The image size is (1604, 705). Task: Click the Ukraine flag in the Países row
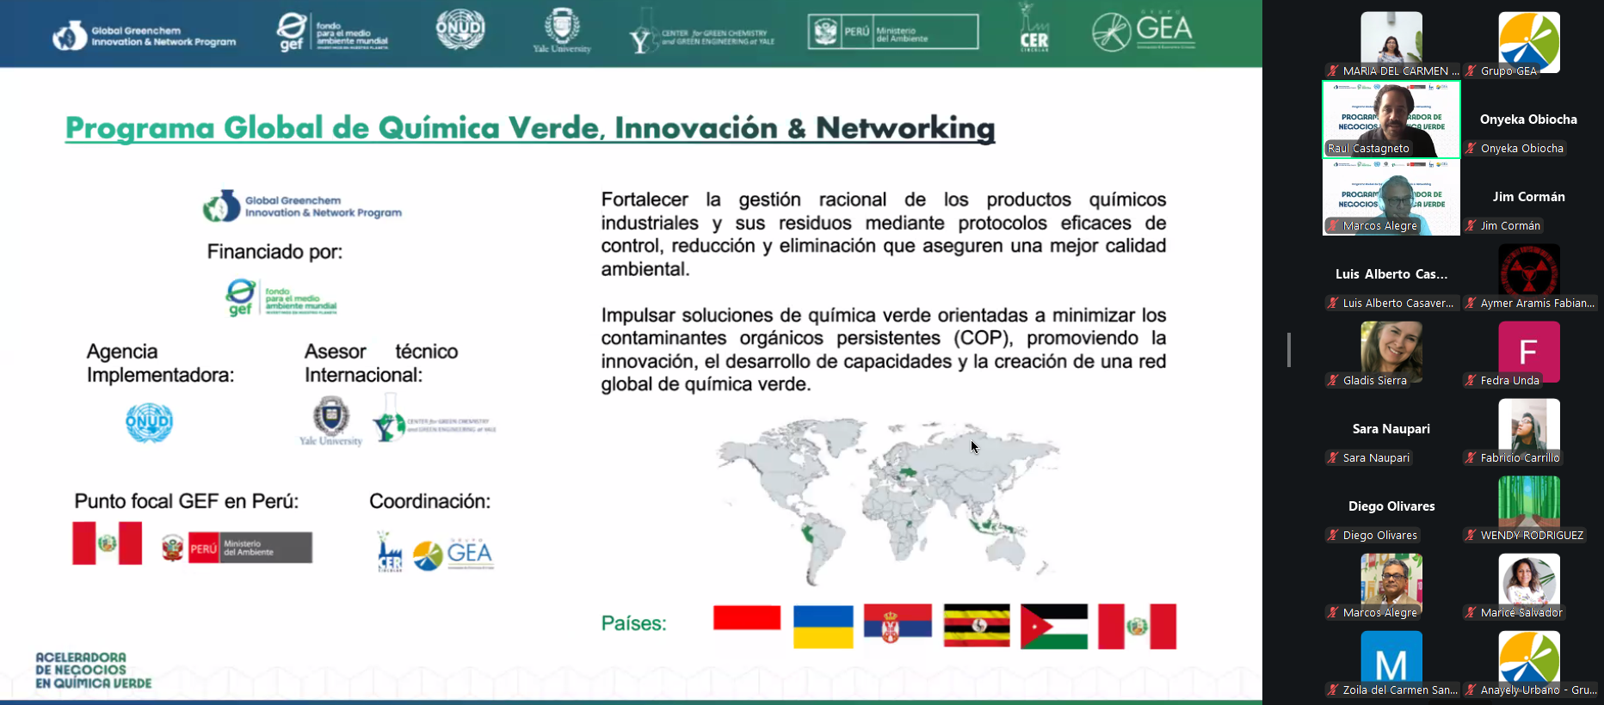click(823, 627)
